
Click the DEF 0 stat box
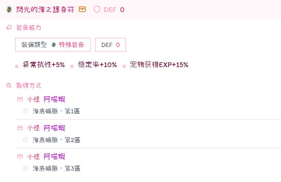click(x=110, y=45)
